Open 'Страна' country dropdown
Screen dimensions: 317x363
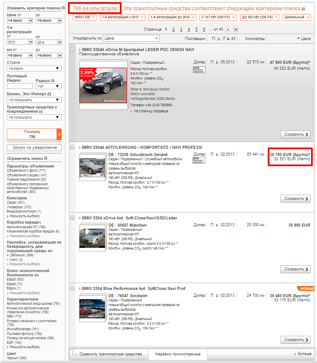(x=34, y=68)
